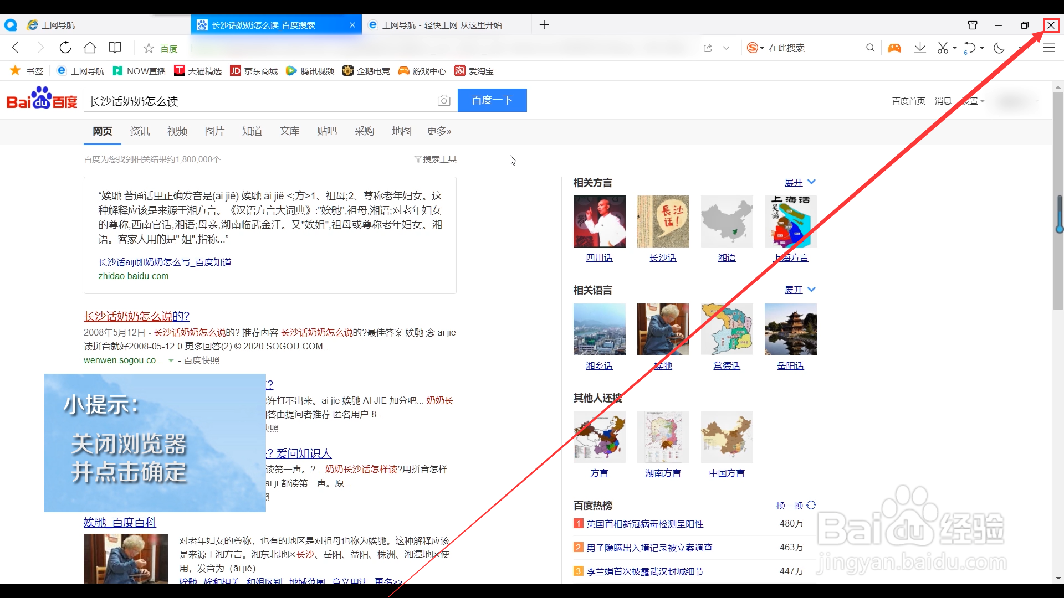Open the 四川话 thumbnail

point(600,221)
